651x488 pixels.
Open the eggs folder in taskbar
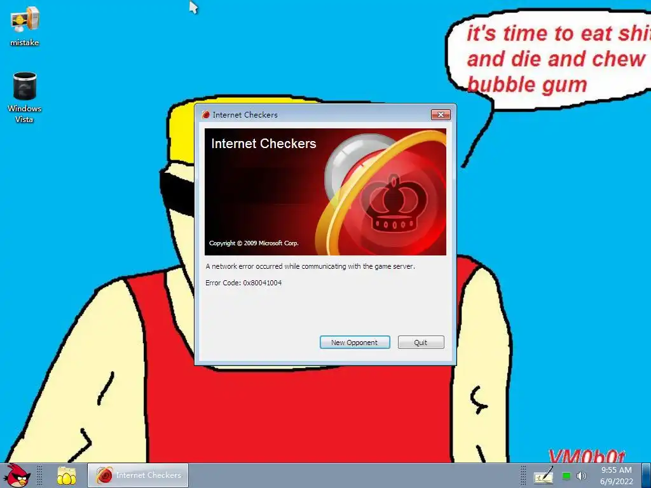(66, 475)
